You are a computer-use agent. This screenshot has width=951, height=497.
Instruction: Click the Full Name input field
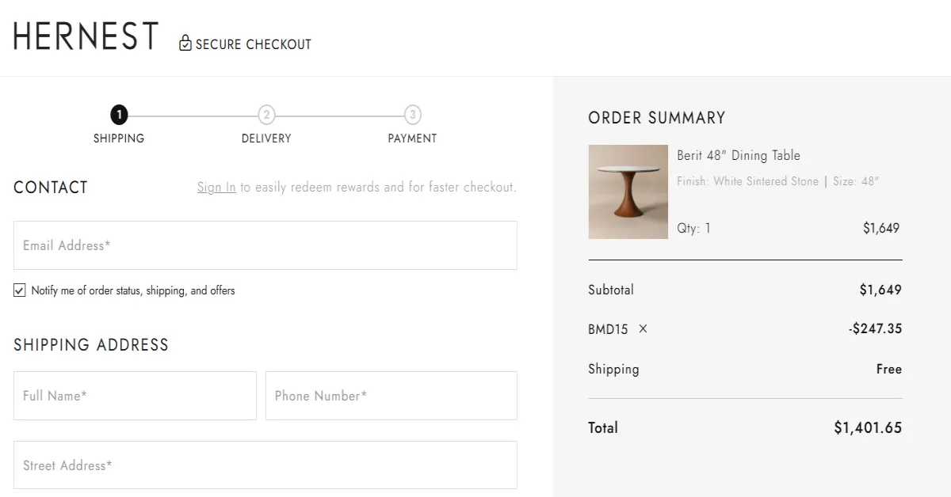coord(135,396)
